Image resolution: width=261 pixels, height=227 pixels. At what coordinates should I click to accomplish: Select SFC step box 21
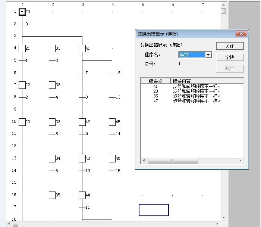pos(22,48)
